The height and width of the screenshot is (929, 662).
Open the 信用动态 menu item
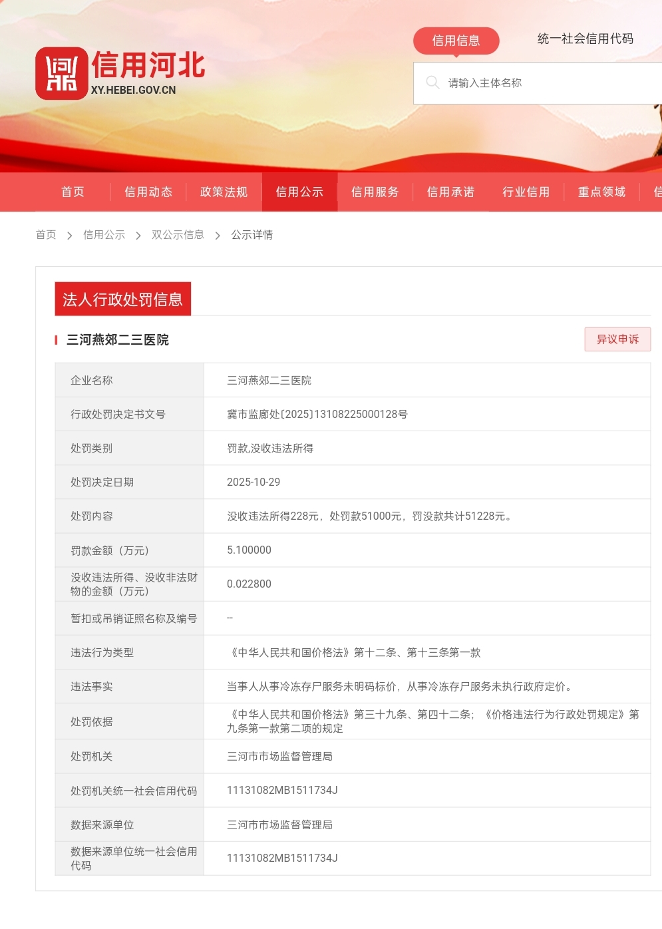(148, 192)
